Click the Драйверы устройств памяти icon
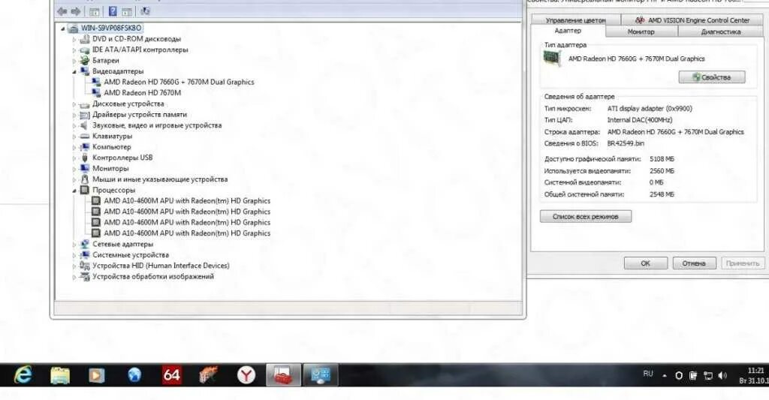The height and width of the screenshot is (400, 769). 84,115
